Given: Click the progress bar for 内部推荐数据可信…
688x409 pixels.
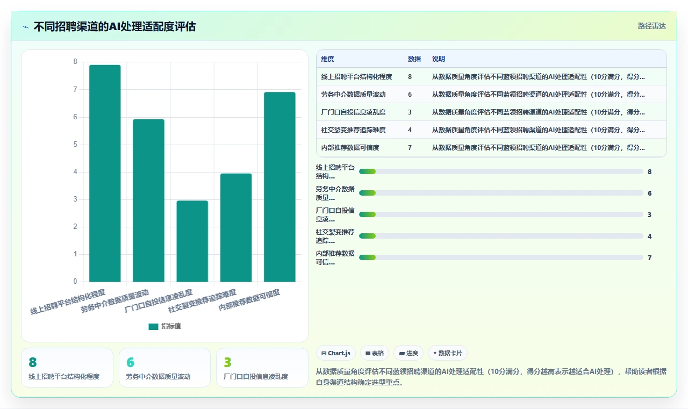Looking at the screenshot, I should coord(501,257).
